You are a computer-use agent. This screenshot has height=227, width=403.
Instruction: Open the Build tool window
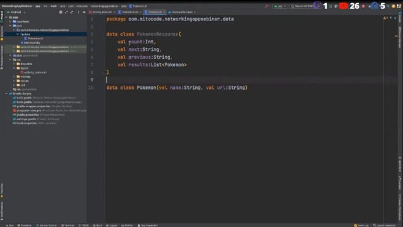[98, 225]
